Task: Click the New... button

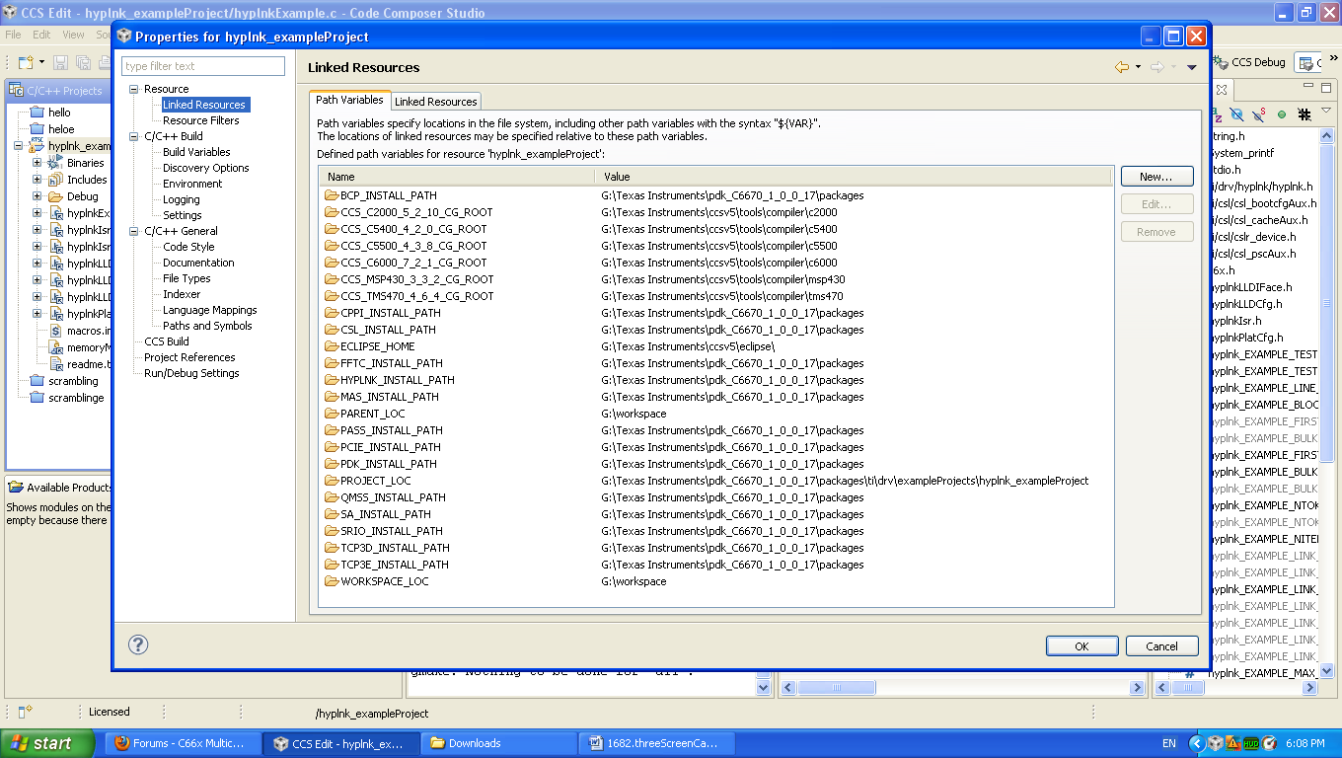Action: pos(1156,177)
